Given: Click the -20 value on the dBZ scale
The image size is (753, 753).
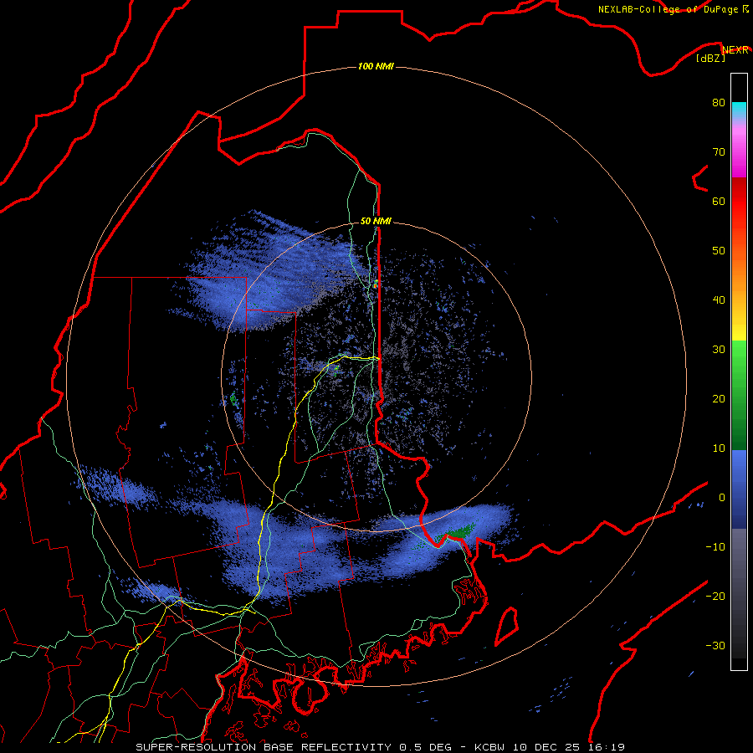Looking at the screenshot, I should click(x=715, y=596).
